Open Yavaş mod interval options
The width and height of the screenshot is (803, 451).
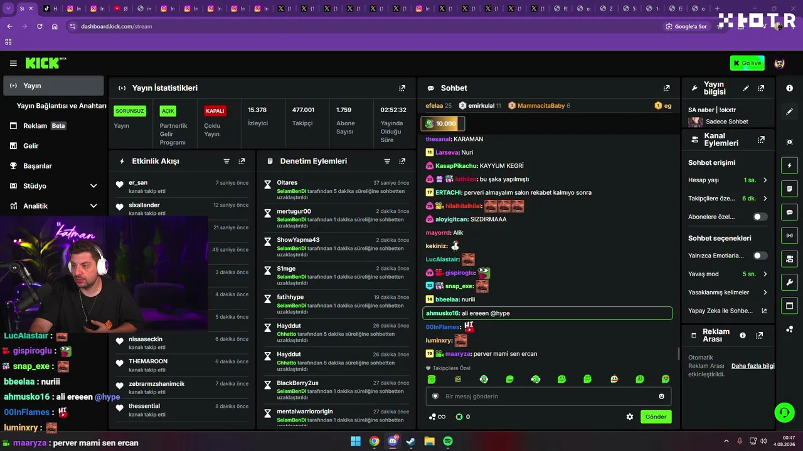point(728,274)
